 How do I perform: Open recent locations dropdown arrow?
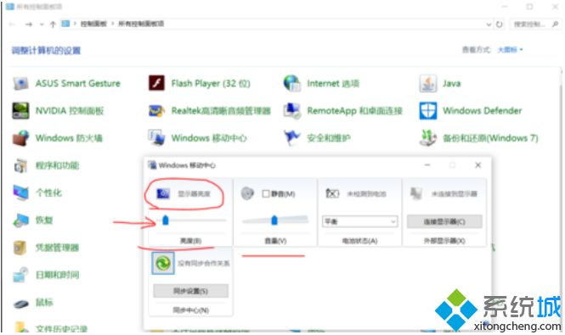42,25
